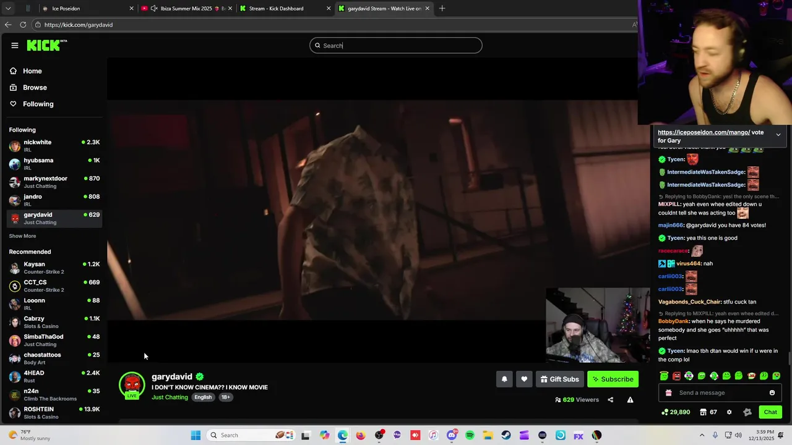Open nickwhite's channel in Following list
The image size is (792, 445).
(x=54, y=146)
